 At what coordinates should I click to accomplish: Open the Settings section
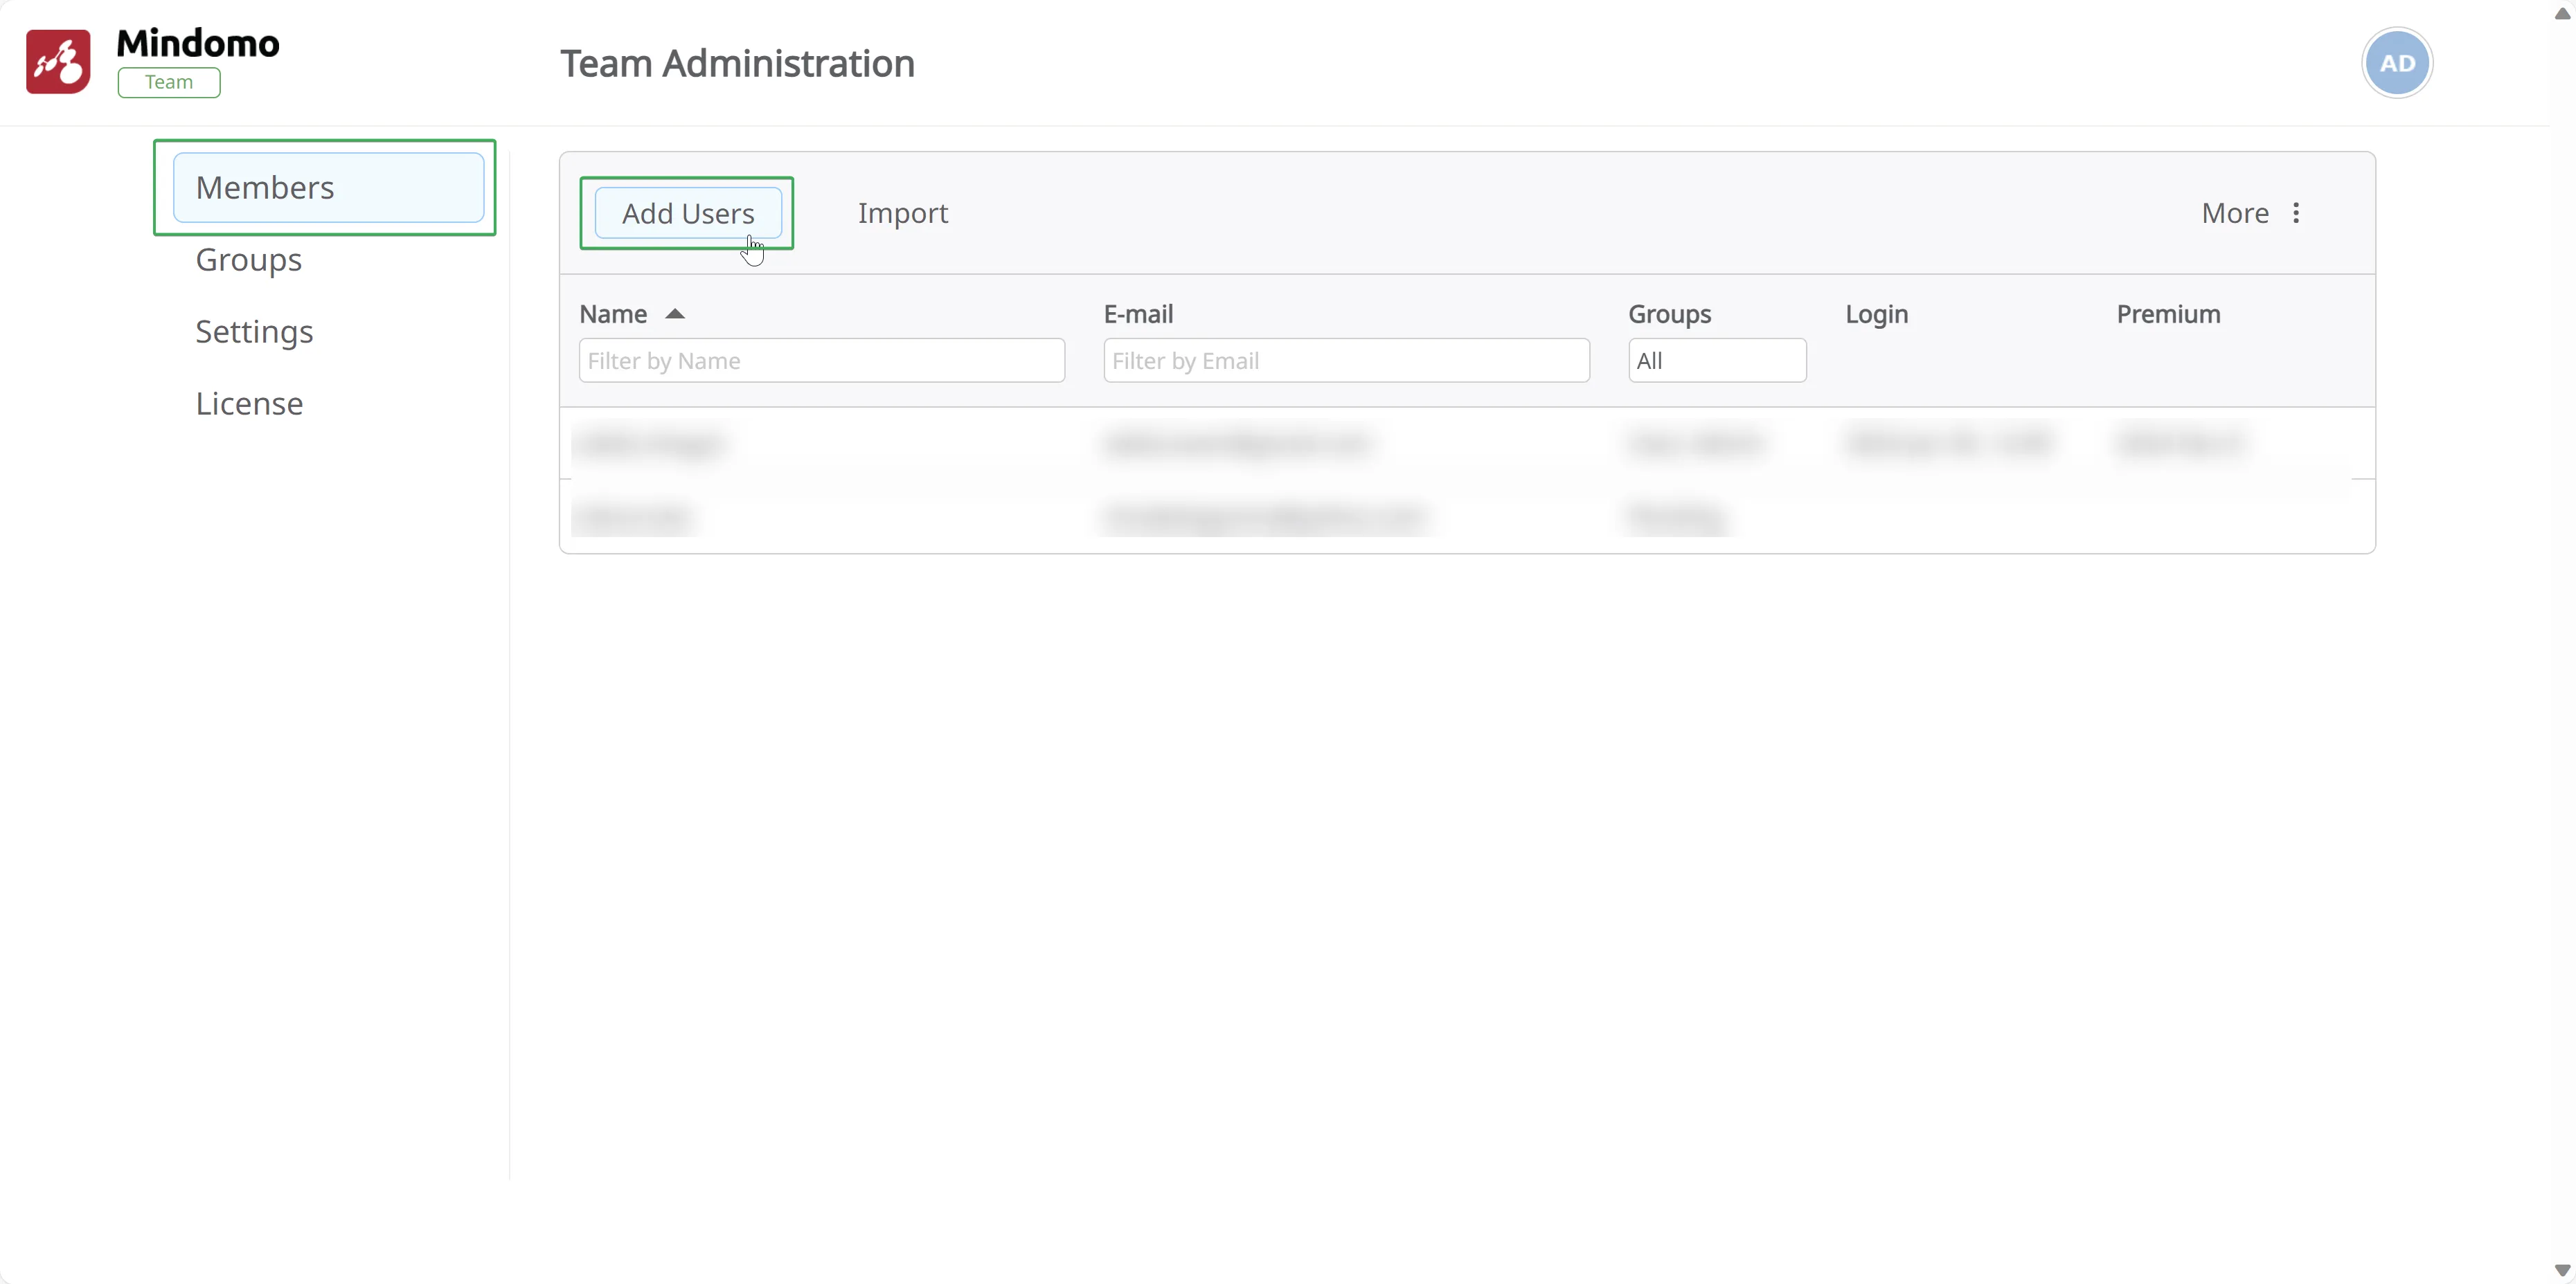[x=254, y=332]
